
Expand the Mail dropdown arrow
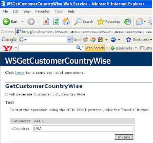point(145,21)
